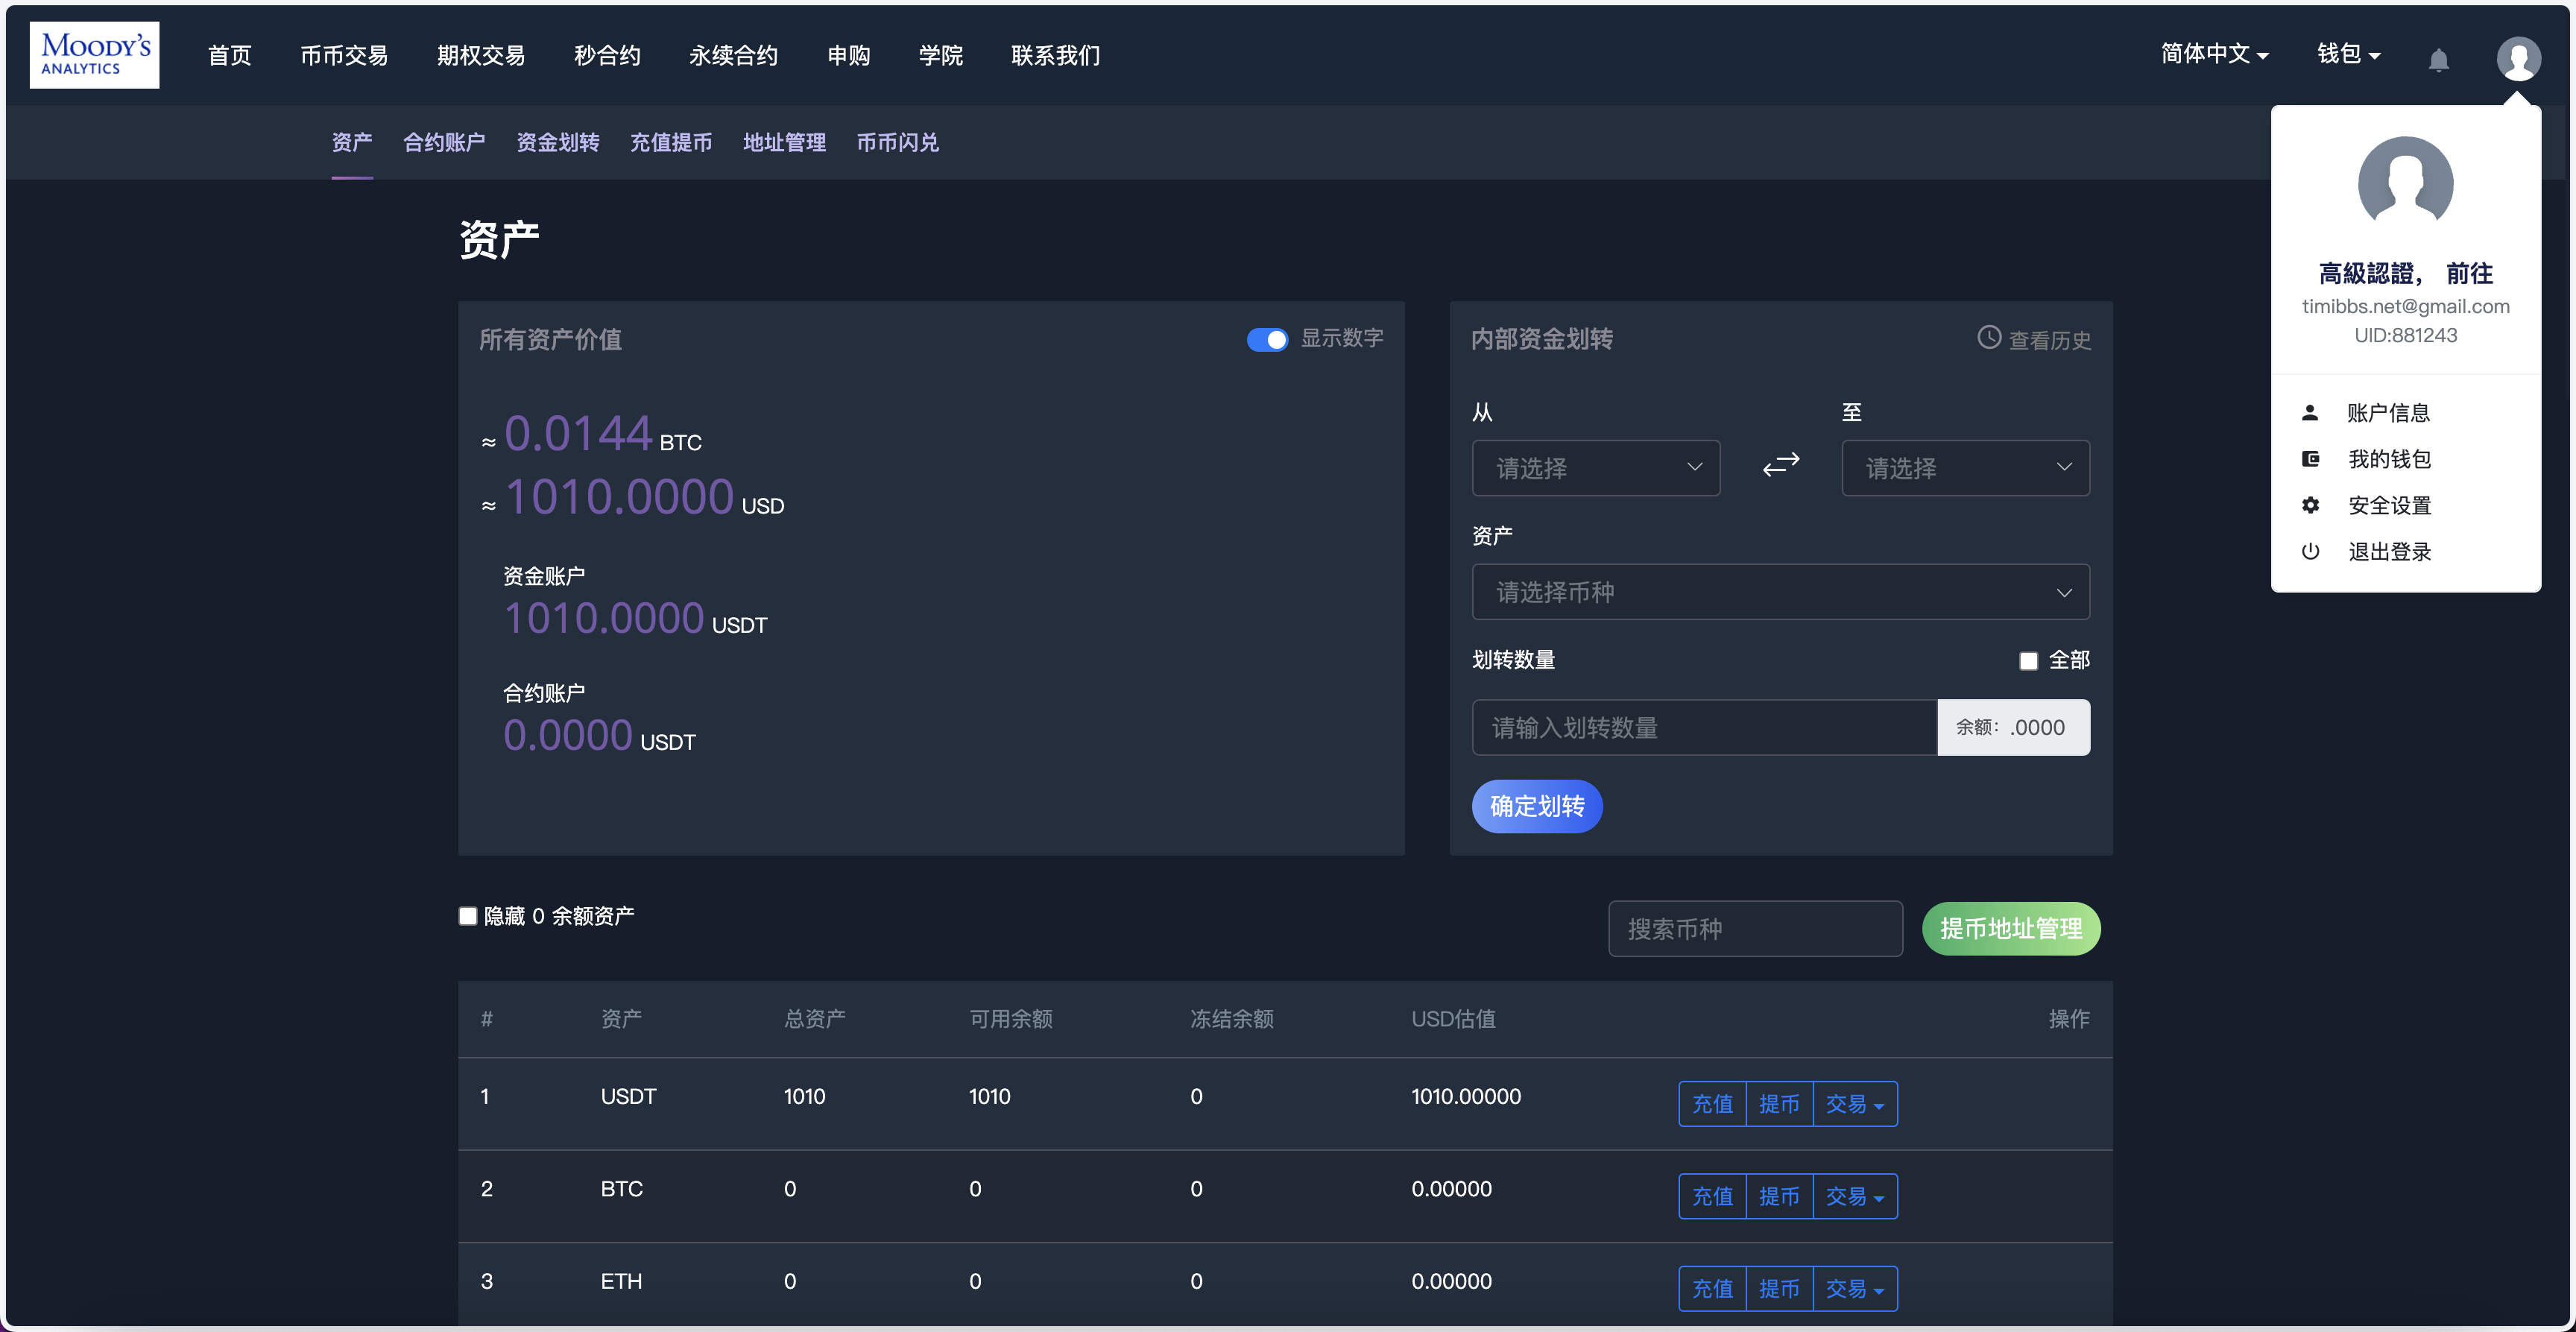
Task: Switch to the 资金划转 tab
Action: [x=558, y=143]
